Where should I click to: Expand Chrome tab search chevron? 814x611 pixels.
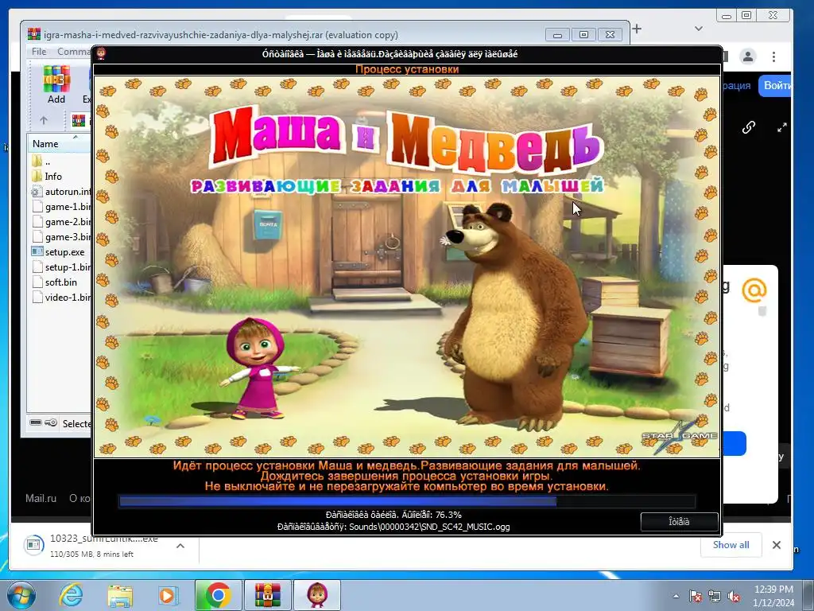(699, 29)
